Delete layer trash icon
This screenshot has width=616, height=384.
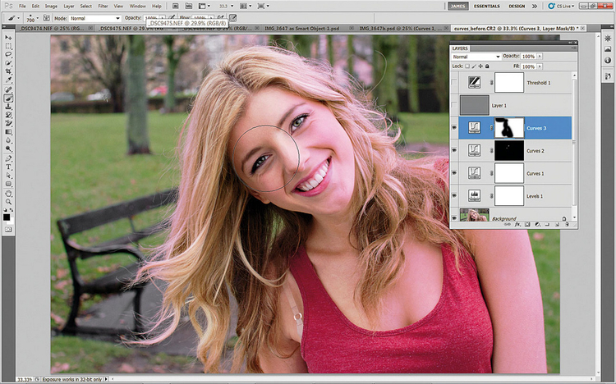[567, 225]
